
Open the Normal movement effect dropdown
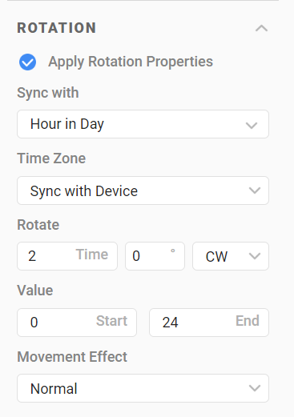pyautogui.click(x=143, y=388)
